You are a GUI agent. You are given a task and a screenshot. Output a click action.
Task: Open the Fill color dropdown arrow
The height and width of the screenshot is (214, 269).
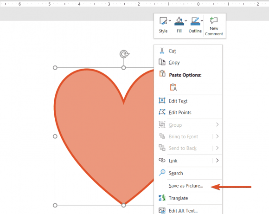[186, 20]
